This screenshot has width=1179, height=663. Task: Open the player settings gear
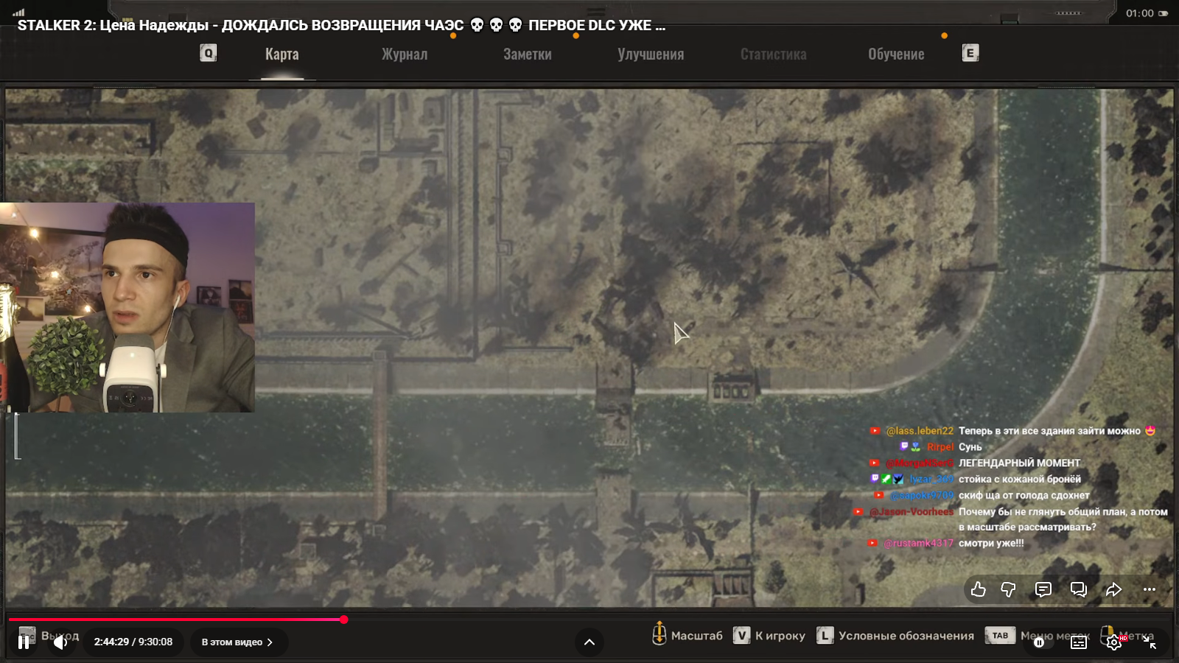1114,642
